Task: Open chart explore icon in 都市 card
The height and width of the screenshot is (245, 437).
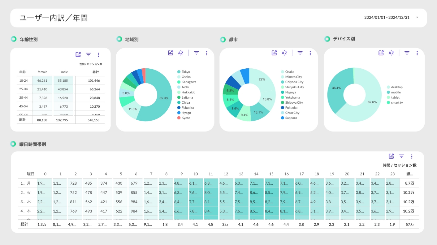Action: [x=274, y=53]
